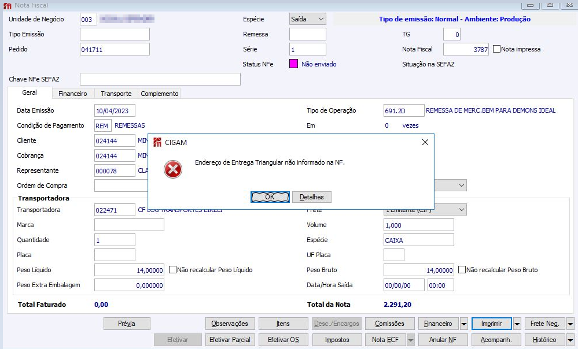Close the CIGAM error dialog with X

(x=425, y=142)
